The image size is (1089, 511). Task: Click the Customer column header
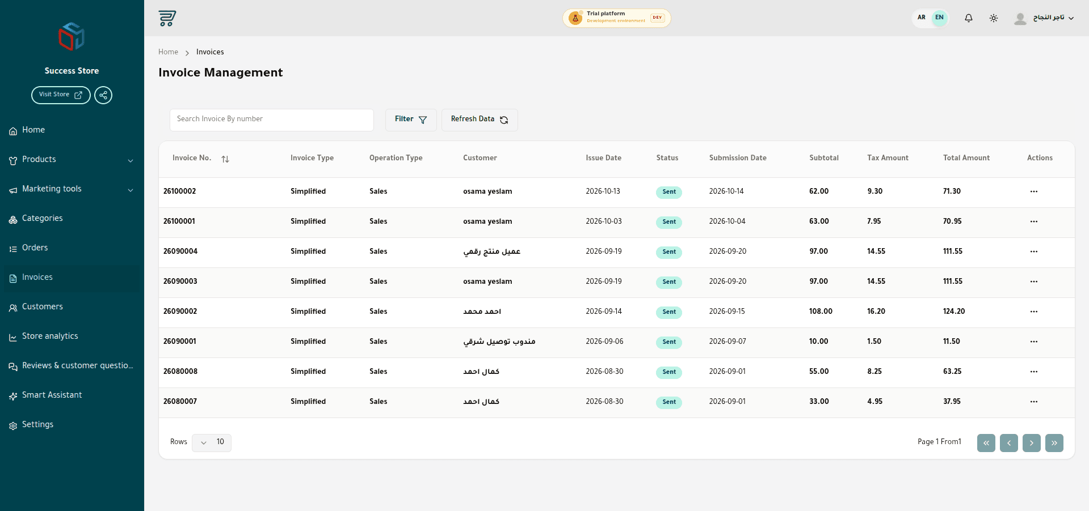pyautogui.click(x=480, y=158)
